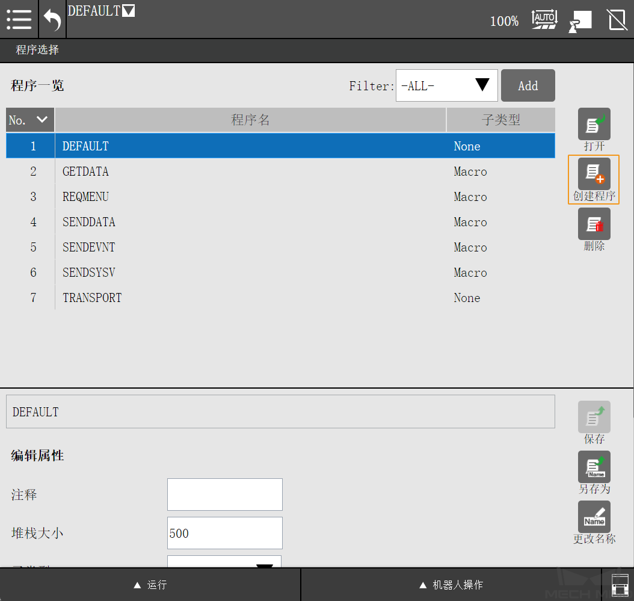Expand the 机器人操作 bottom menu
This screenshot has height=601, width=634.
click(451, 585)
